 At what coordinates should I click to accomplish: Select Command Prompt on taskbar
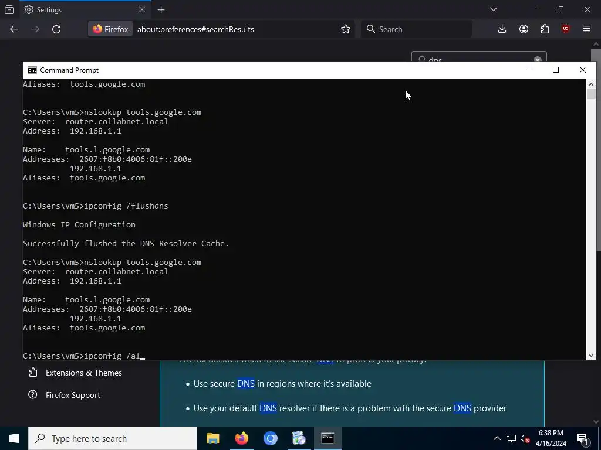click(327, 438)
